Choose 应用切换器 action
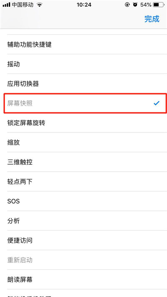The image size is (167, 297). (83, 84)
